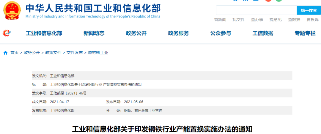Open 工业和信息化部 in the main navigation

pos(44,33)
